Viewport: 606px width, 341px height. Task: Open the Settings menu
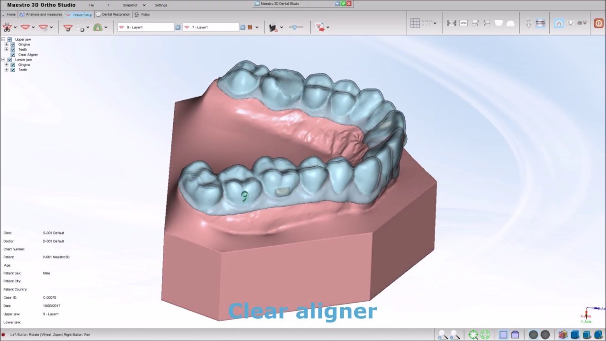click(x=161, y=5)
